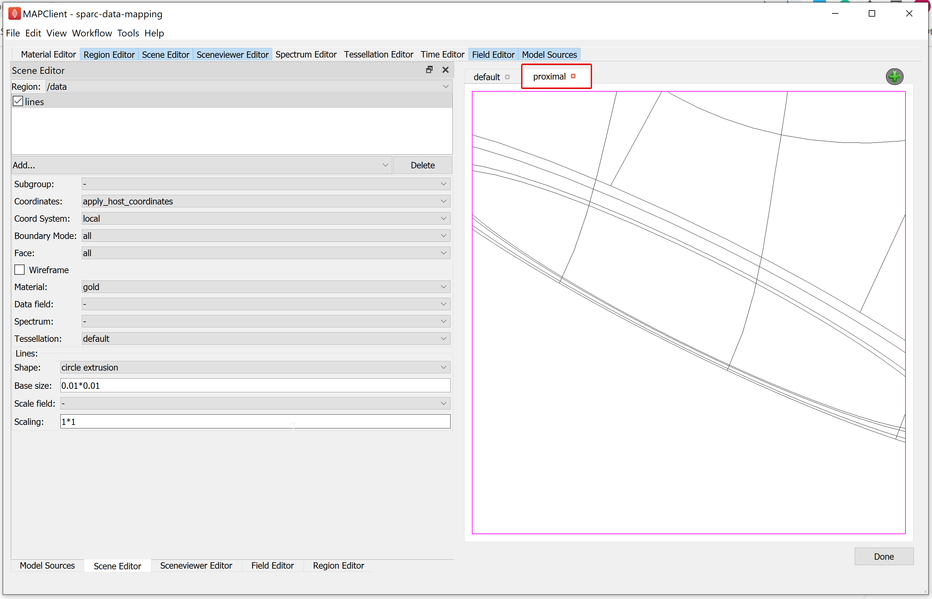Close the default tab with its x icon
Screen dimensions: 932x599
coord(507,77)
